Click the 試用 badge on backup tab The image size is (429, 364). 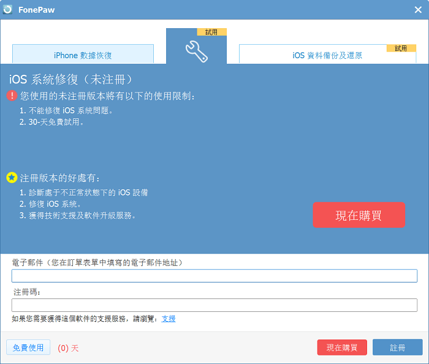coord(401,48)
